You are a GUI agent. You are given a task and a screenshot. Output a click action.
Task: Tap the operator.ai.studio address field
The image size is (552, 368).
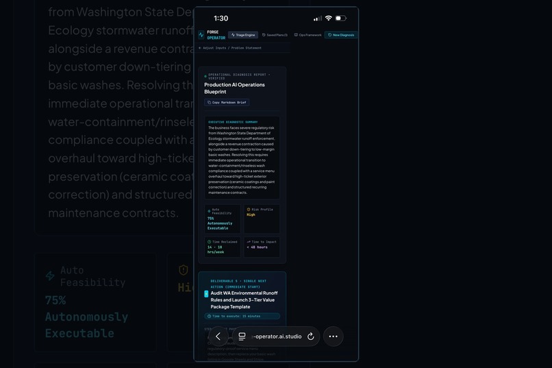[x=276, y=336]
